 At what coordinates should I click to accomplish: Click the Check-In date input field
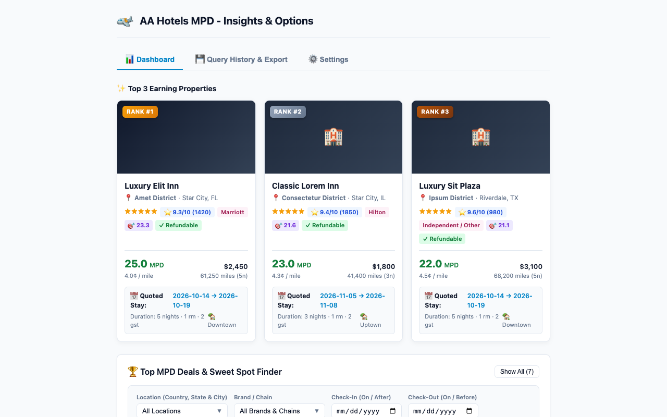tap(366, 411)
